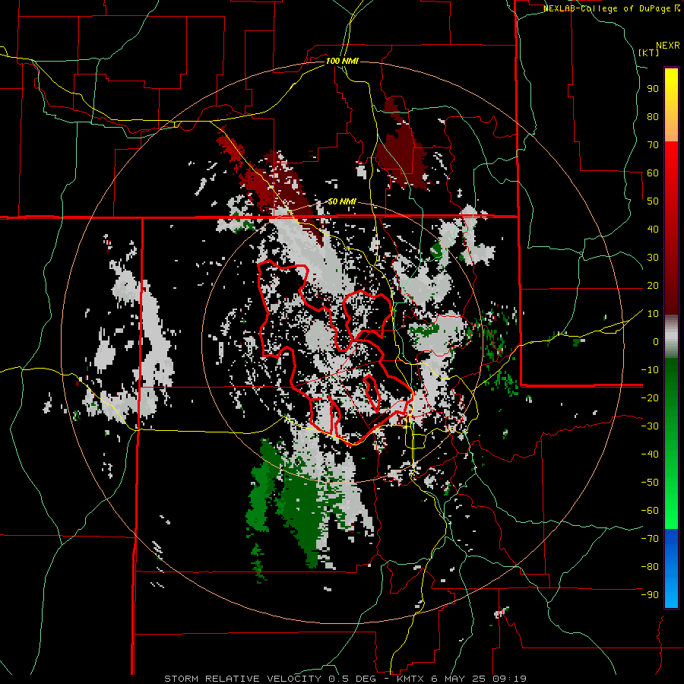The height and width of the screenshot is (684, 684).
Task: Click the -30 value on velocity scale
Action: [650, 426]
